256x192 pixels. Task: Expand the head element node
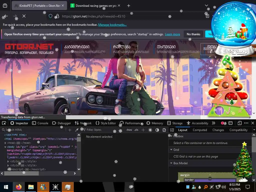(5, 143)
